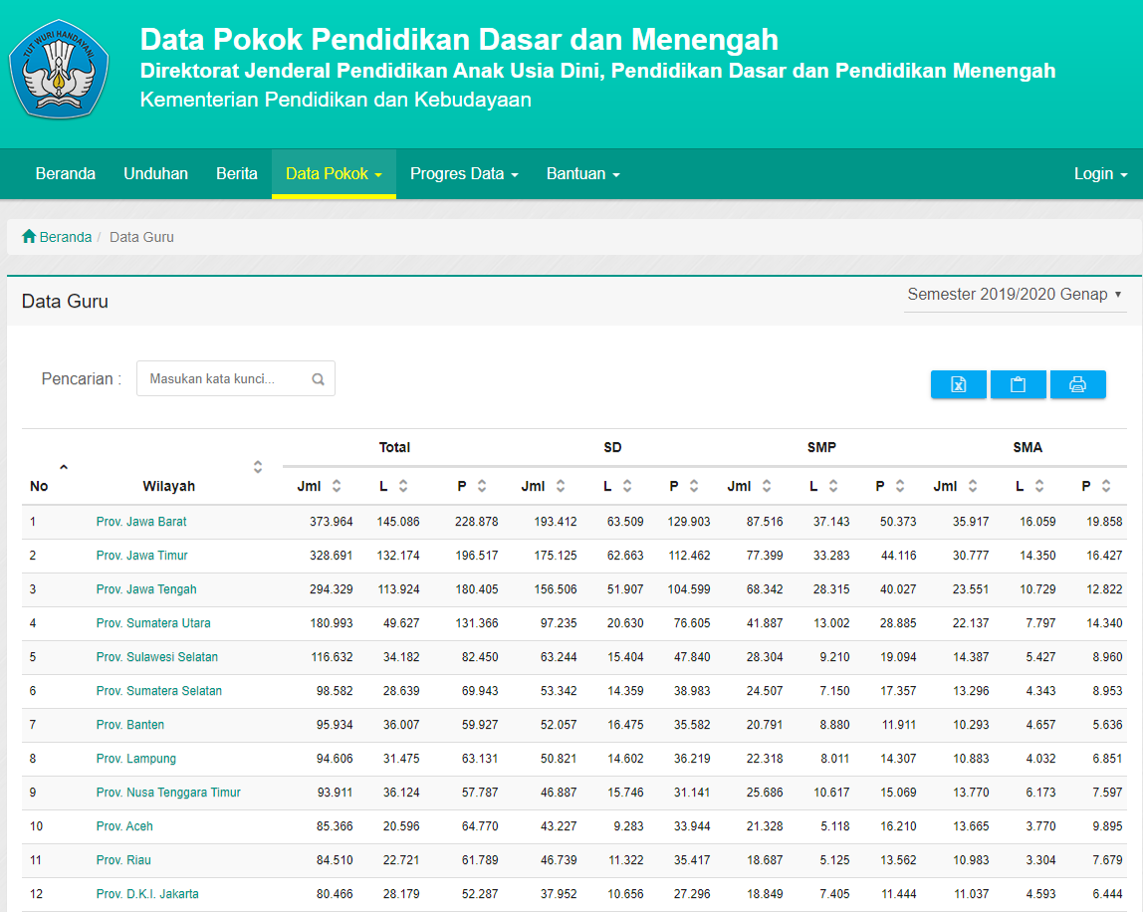Viewport: 1143px width, 912px height.
Task: Open the Prov. Sulawesi Selatan link
Action: (x=156, y=657)
